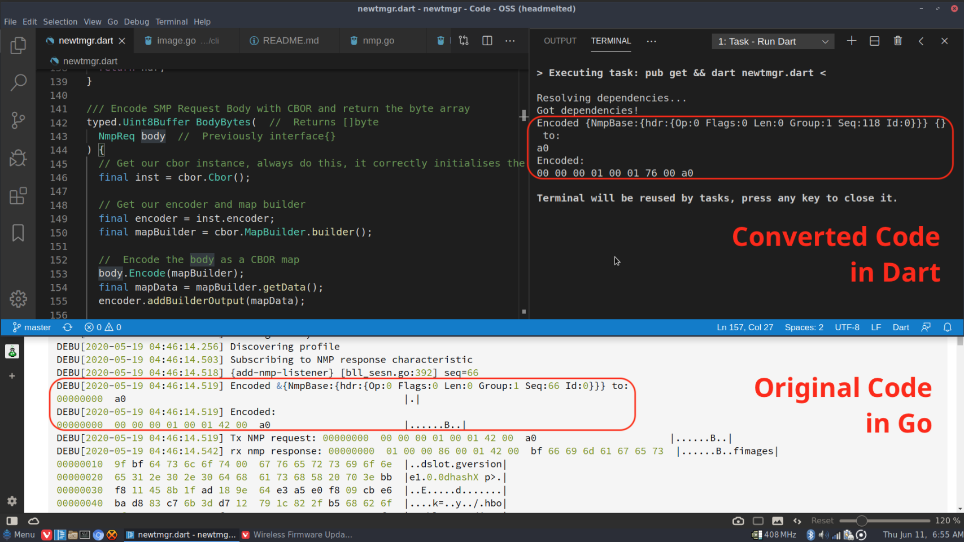
Task: Open the terminal selector 'Task - Run Dart' dropdown
Action: [773, 42]
